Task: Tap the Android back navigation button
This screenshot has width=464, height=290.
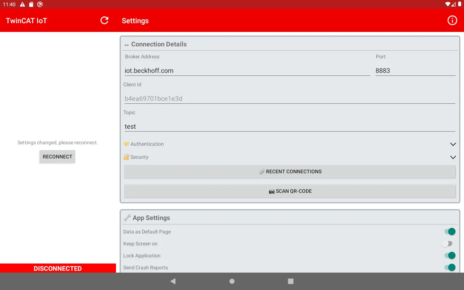Action: (x=173, y=281)
